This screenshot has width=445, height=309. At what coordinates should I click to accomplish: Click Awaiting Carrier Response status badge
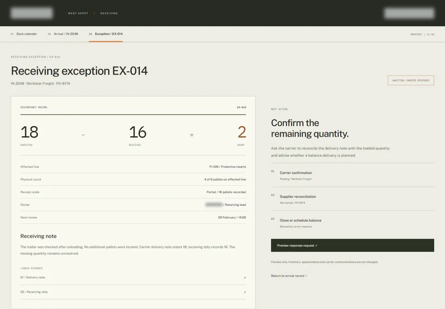point(411,80)
